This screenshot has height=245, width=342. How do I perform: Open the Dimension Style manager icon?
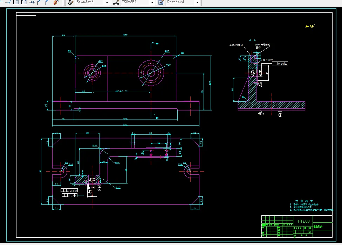tap(116, 2)
